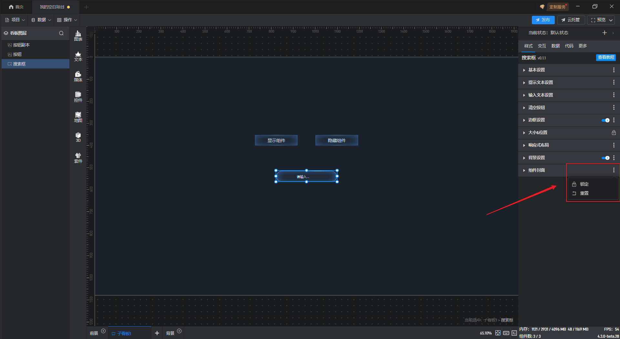620x339 pixels.
Task: Open the 图表 (chart) component category
Action: (x=78, y=36)
